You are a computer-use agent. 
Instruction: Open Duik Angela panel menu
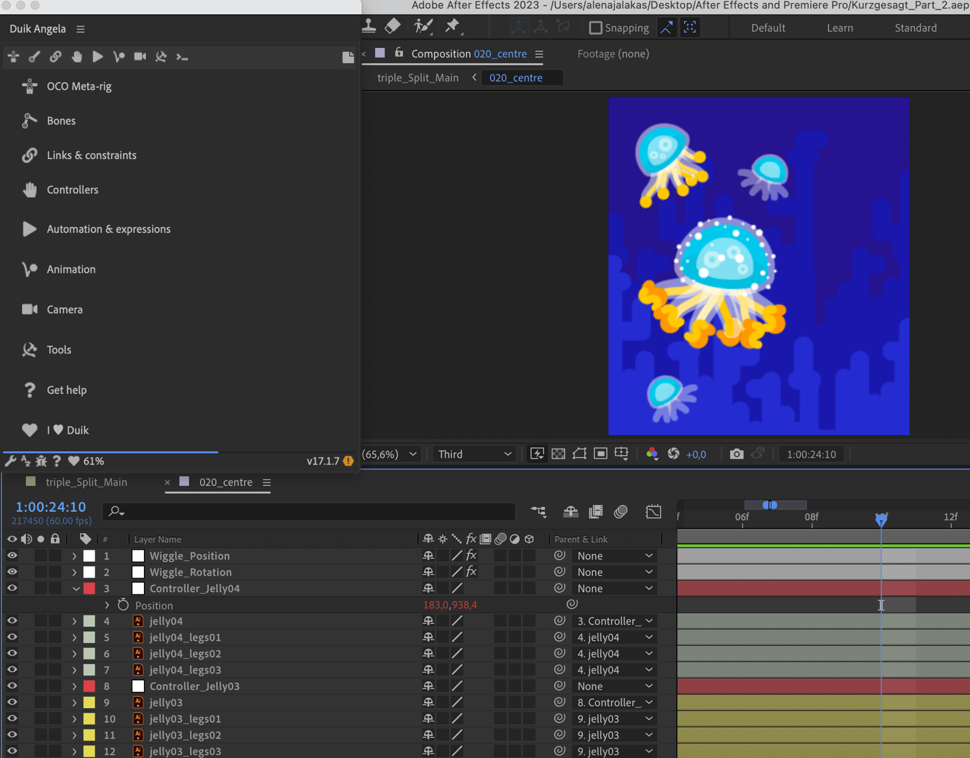coord(80,29)
